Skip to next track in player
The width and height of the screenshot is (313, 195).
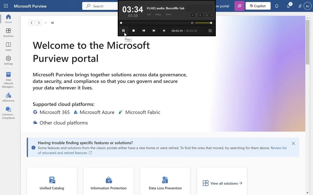coord(154,31)
